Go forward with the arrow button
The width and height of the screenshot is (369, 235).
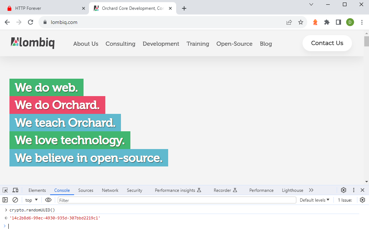[19, 22]
